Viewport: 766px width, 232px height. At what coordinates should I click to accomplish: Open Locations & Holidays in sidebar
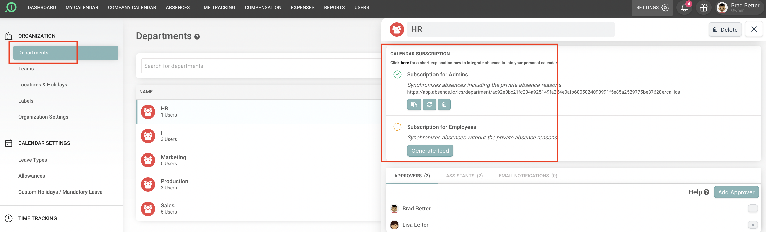[43, 85]
